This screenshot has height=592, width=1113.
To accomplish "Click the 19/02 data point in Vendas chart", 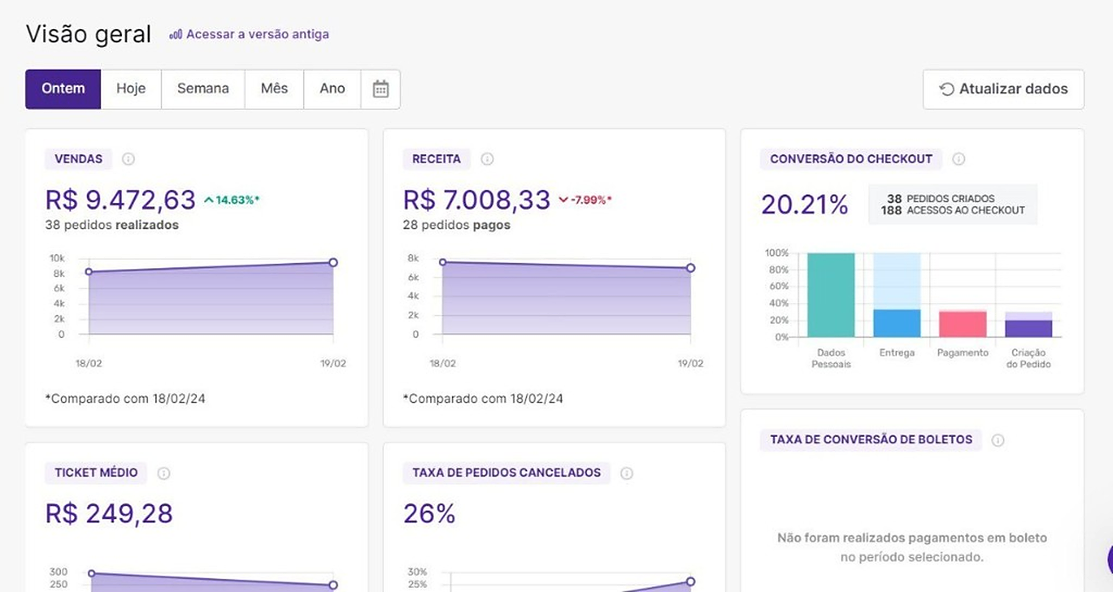I will click(x=333, y=262).
